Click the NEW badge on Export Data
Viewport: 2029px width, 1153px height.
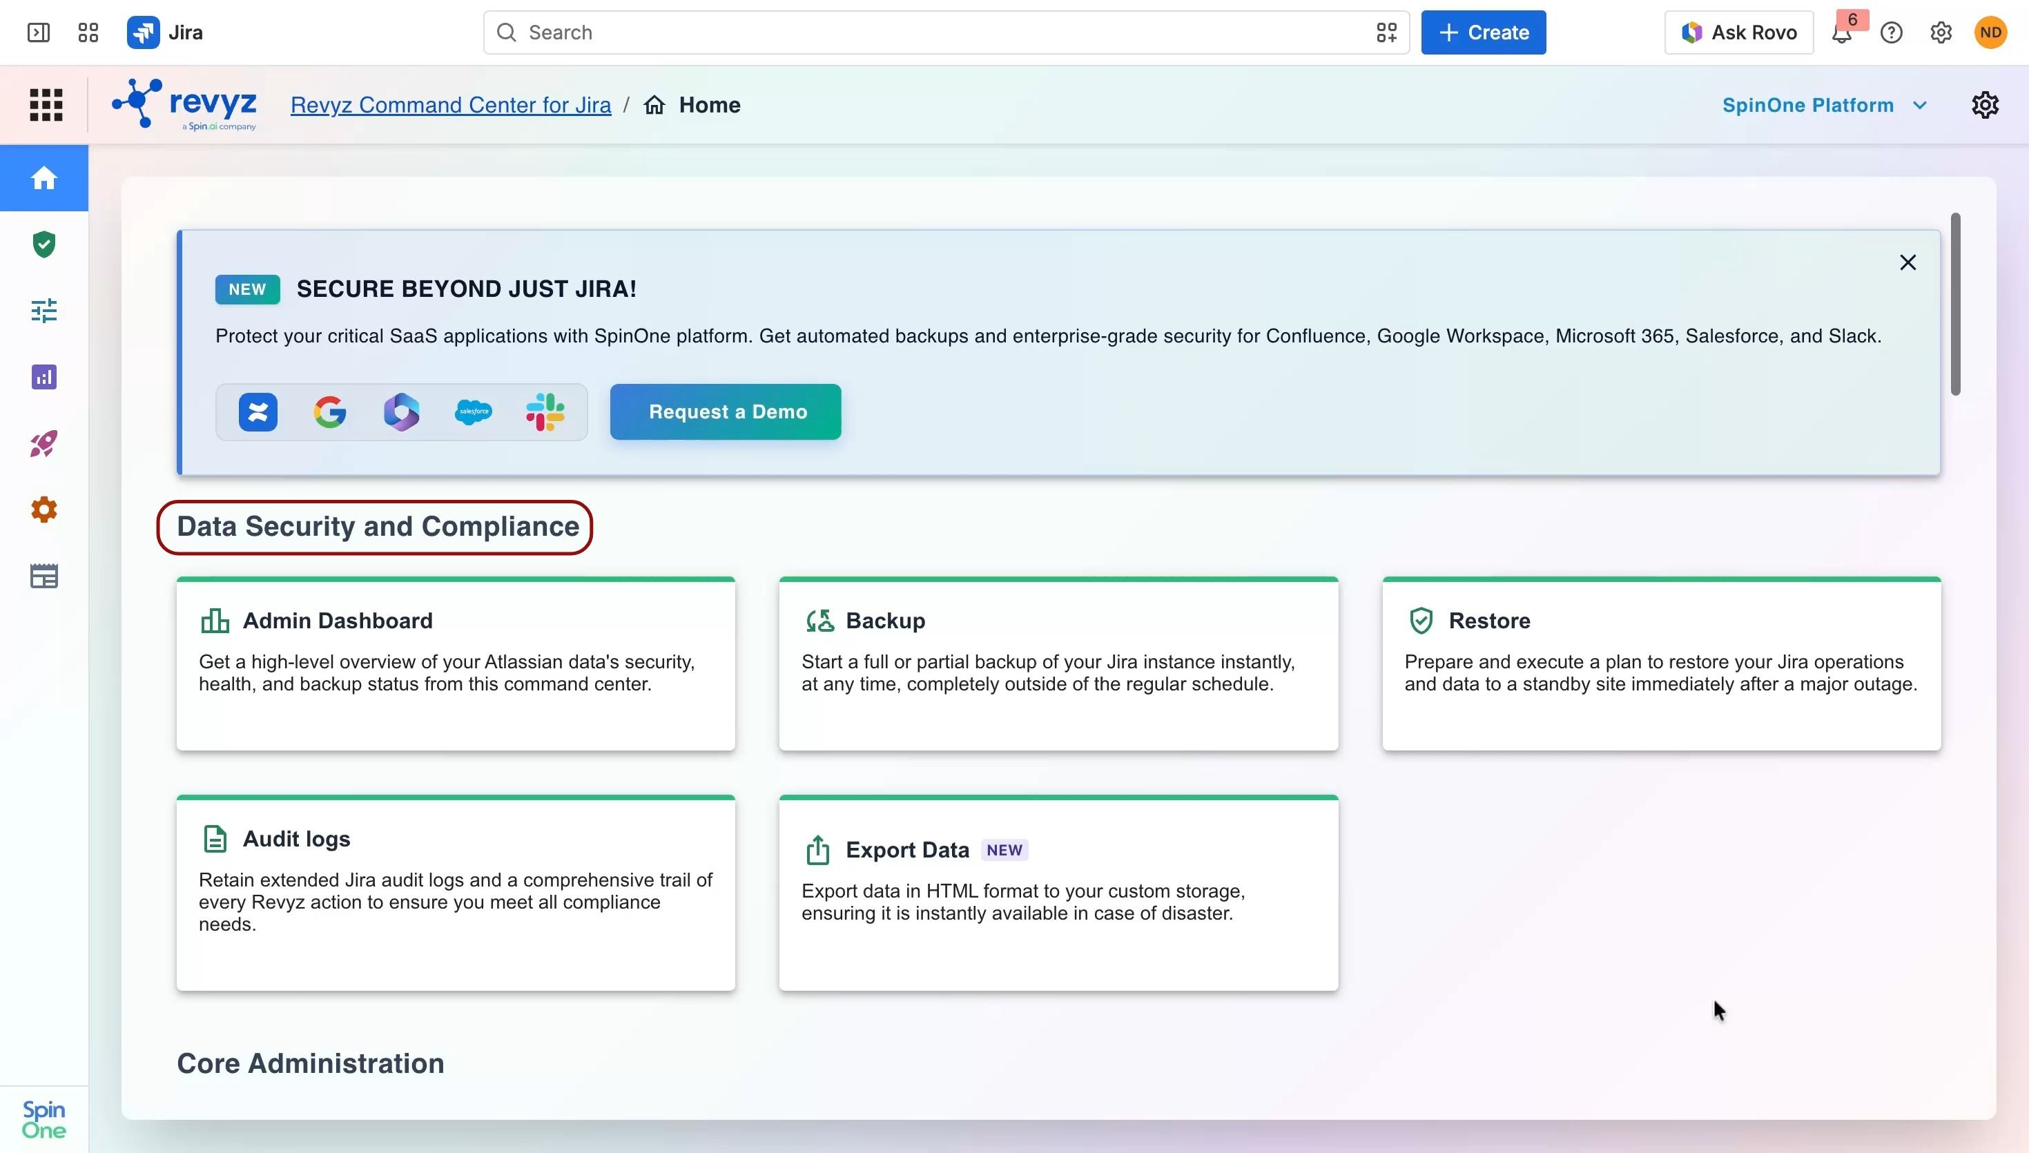pos(1004,850)
